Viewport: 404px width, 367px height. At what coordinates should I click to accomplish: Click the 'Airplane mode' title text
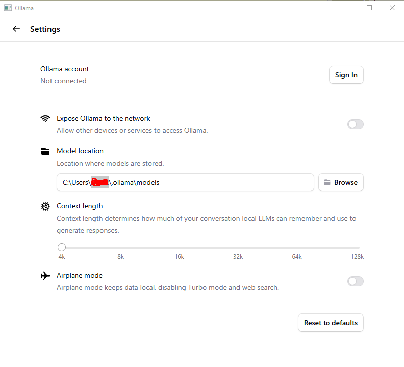(x=79, y=275)
